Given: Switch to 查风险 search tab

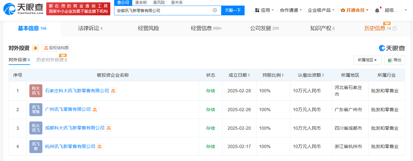Looking at the screenshot, I should coord(159,2).
